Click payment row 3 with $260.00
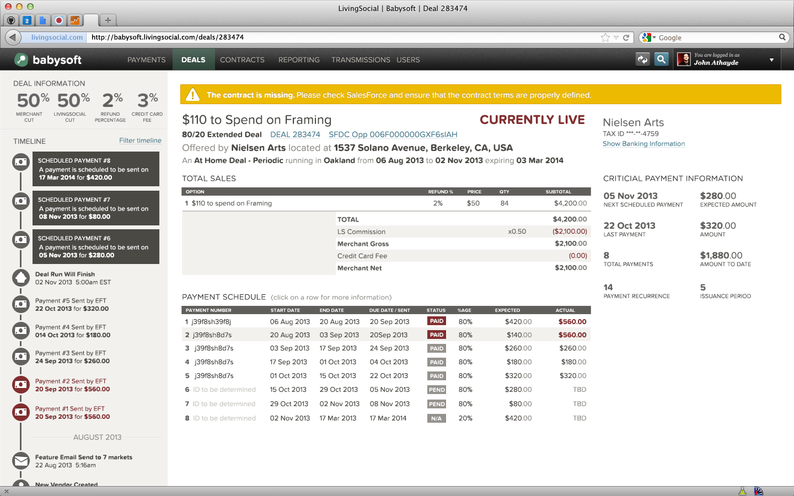The height and width of the screenshot is (496, 794). 386,348
